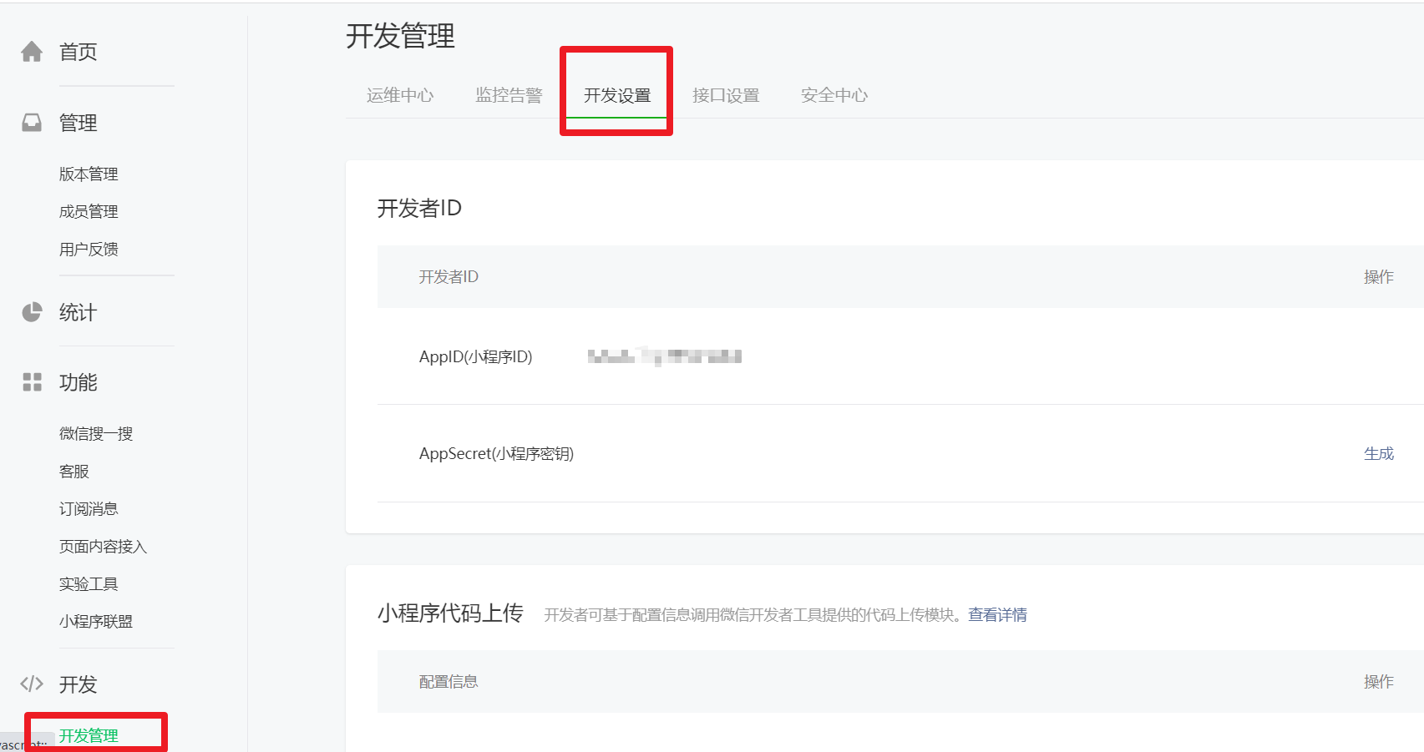Open 用户反馈 from the sidebar
Screen dimensions: 1424x752
(89, 249)
